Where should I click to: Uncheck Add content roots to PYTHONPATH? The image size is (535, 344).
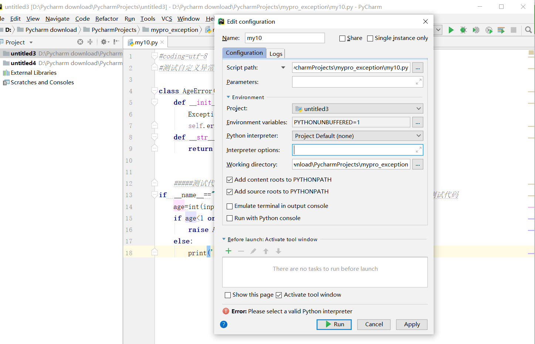pyautogui.click(x=230, y=180)
